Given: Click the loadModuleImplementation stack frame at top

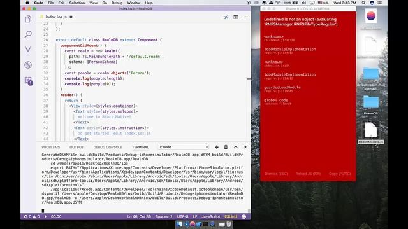Looking at the screenshot, I should pos(290,51).
